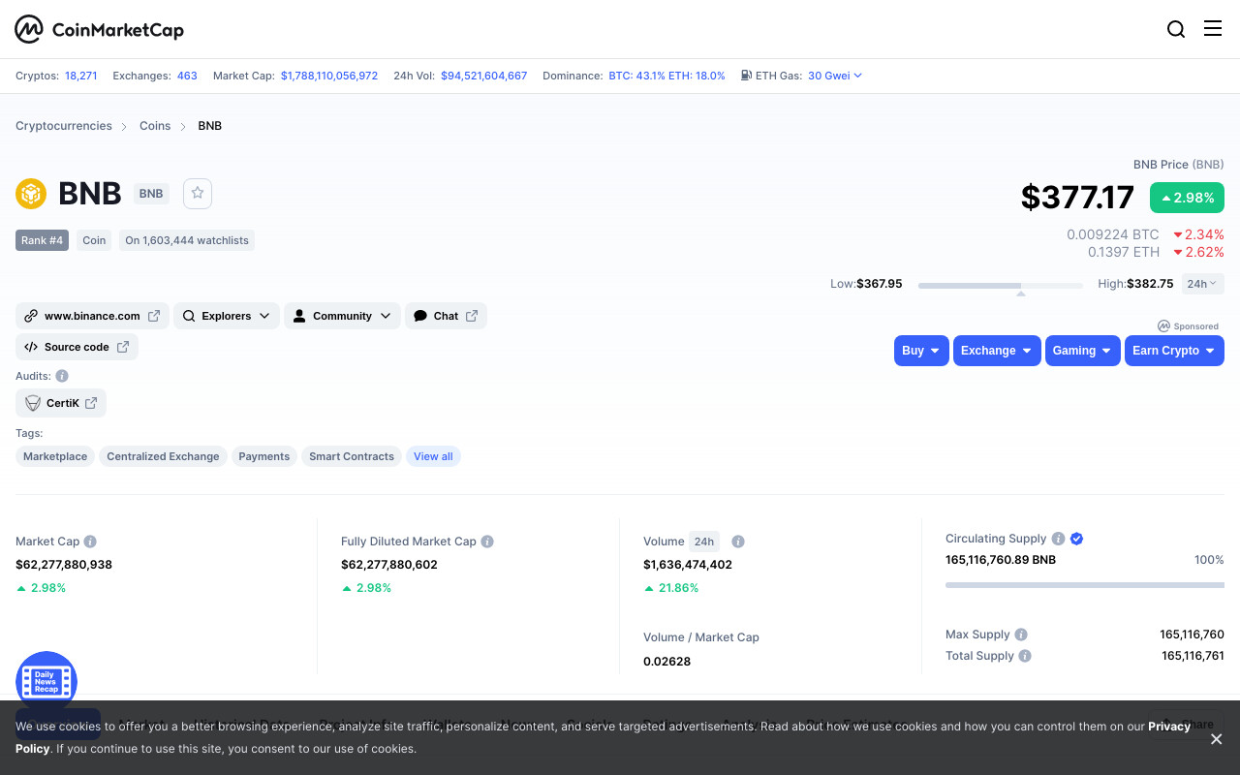
Task: Click the Payments tag
Action: [264, 456]
